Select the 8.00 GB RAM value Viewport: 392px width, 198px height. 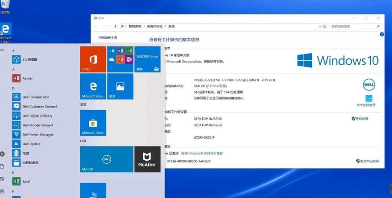pos(210,86)
